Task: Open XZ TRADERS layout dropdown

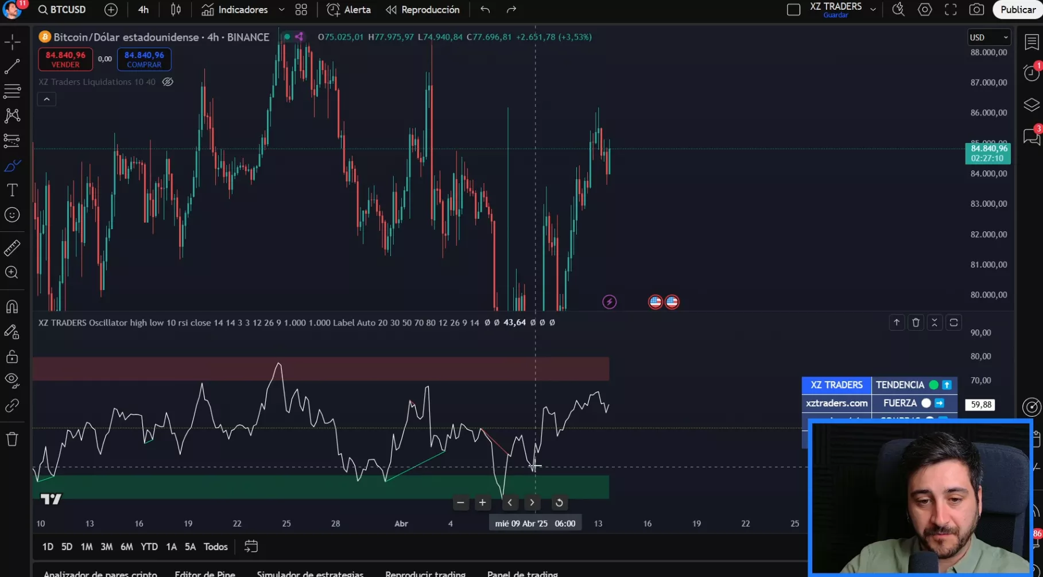Action: (x=873, y=10)
